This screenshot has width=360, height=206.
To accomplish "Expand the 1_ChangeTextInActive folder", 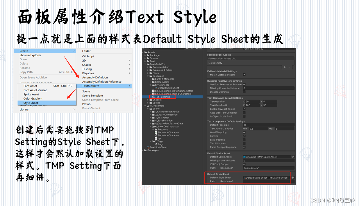I will pyautogui.click(x=151, y=112).
